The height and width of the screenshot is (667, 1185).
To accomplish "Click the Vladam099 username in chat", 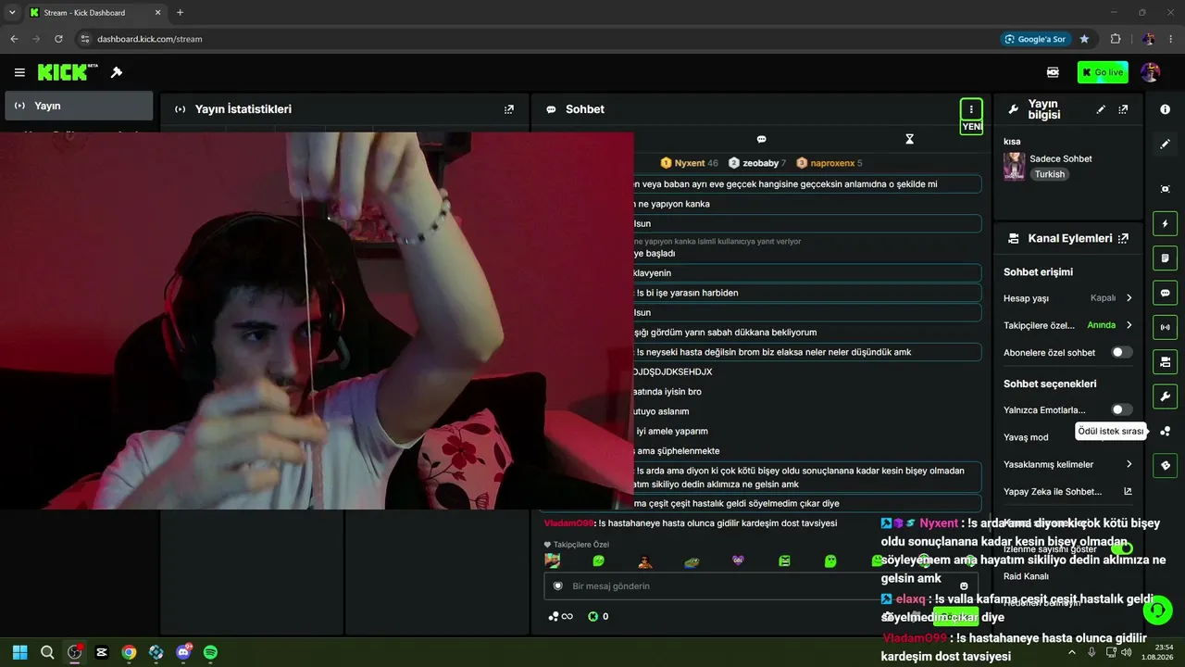I will (569, 523).
